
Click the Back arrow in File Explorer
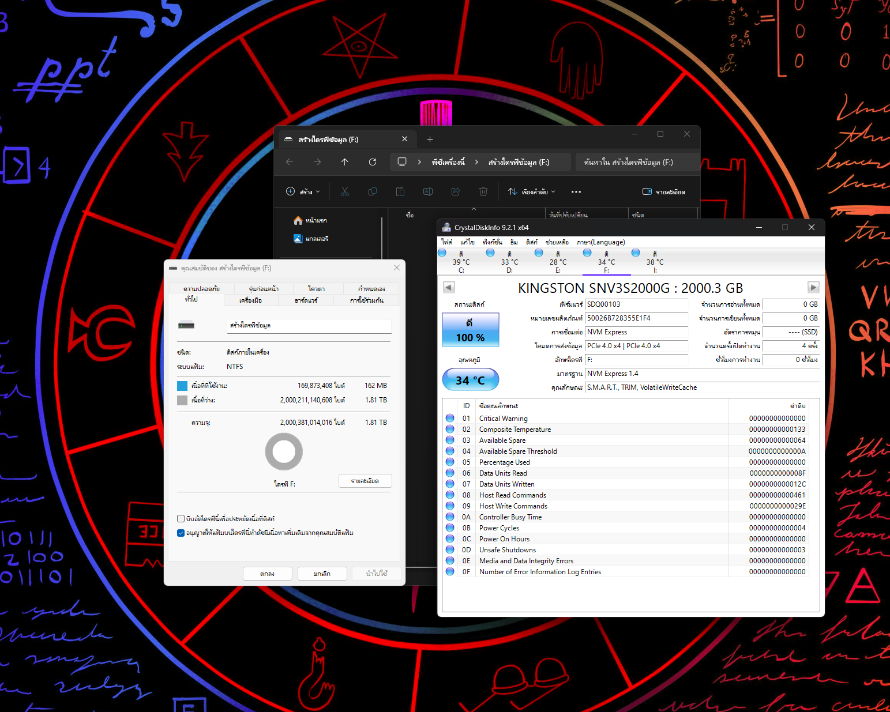[290, 162]
